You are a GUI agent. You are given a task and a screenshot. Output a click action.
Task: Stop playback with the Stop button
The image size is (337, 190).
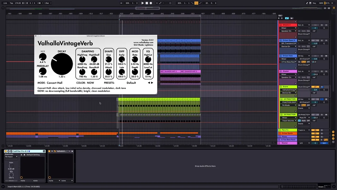coord(147,3)
